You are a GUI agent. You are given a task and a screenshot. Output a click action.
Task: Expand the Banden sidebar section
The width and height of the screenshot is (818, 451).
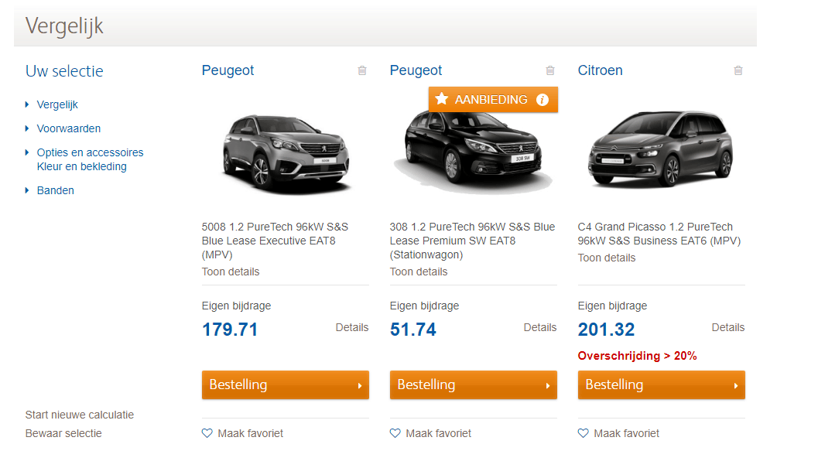(x=55, y=190)
